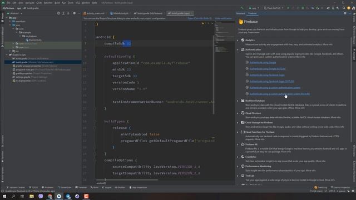Open the Version Control tool window
Image resolution: width=356 pixels, height=200 pixels.
coord(16,188)
